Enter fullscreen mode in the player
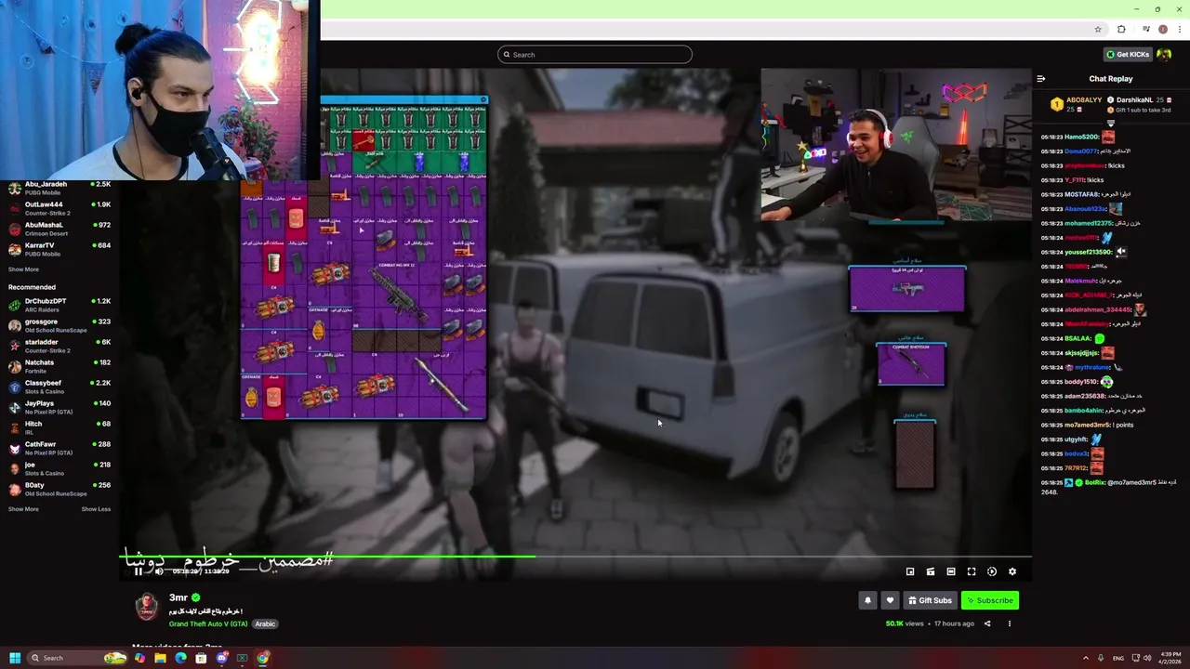Image resolution: width=1190 pixels, height=669 pixels. point(972,571)
